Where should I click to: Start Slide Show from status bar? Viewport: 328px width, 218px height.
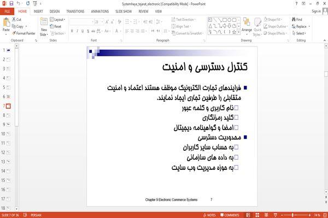[276, 215]
